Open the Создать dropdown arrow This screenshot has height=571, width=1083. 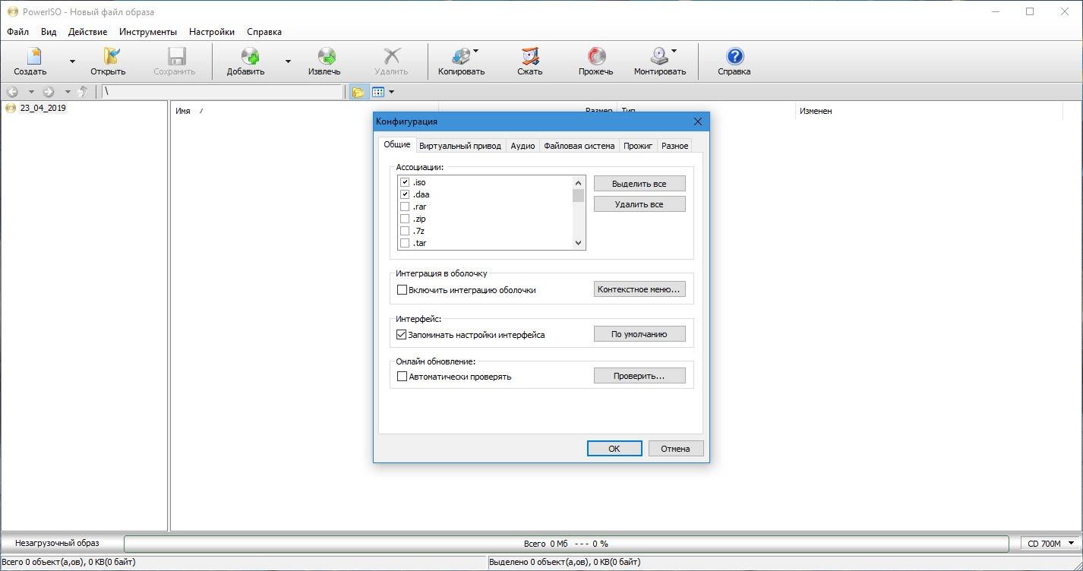click(72, 62)
